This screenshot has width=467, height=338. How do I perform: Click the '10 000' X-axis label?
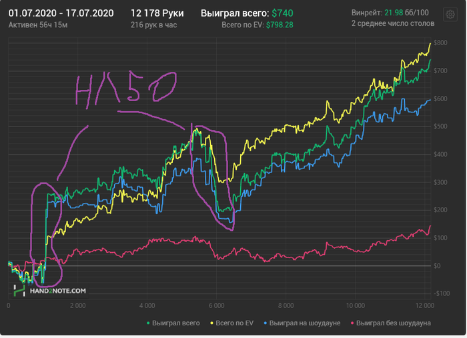(356, 305)
